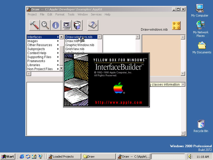
Task: Open the Build panel with the hammer icon
Action: click(35, 25)
